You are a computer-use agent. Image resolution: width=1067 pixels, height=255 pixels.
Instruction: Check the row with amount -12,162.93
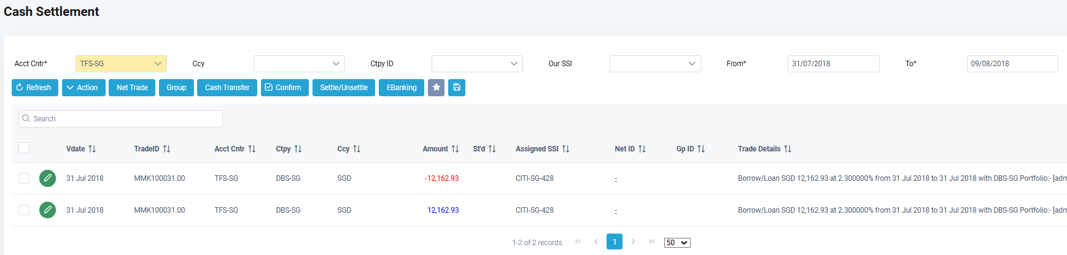coord(24,178)
